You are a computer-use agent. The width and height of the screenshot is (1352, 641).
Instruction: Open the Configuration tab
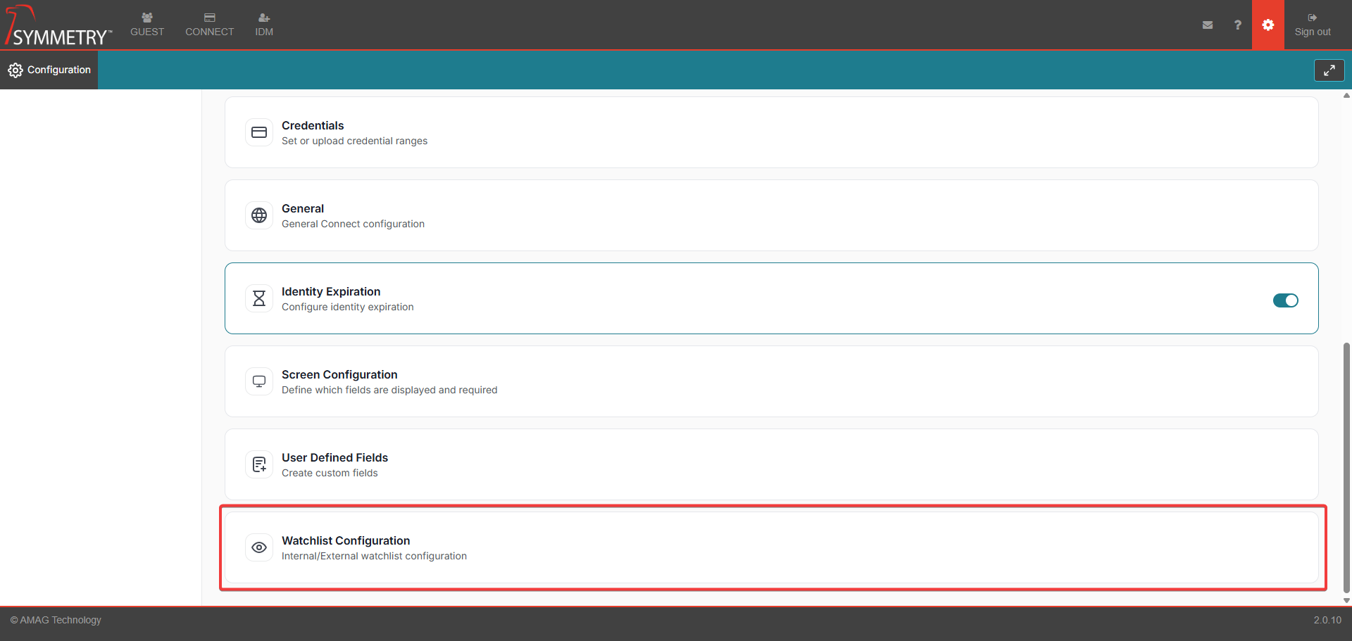[49, 70]
